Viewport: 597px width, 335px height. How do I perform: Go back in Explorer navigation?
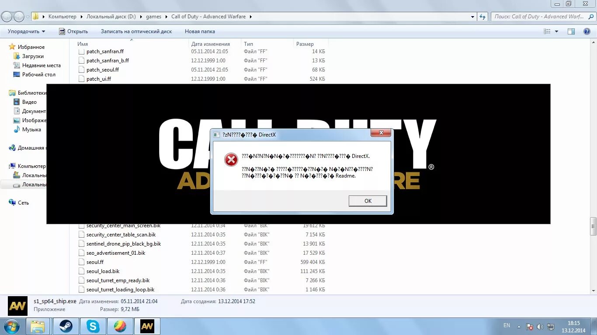[x=7, y=17]
